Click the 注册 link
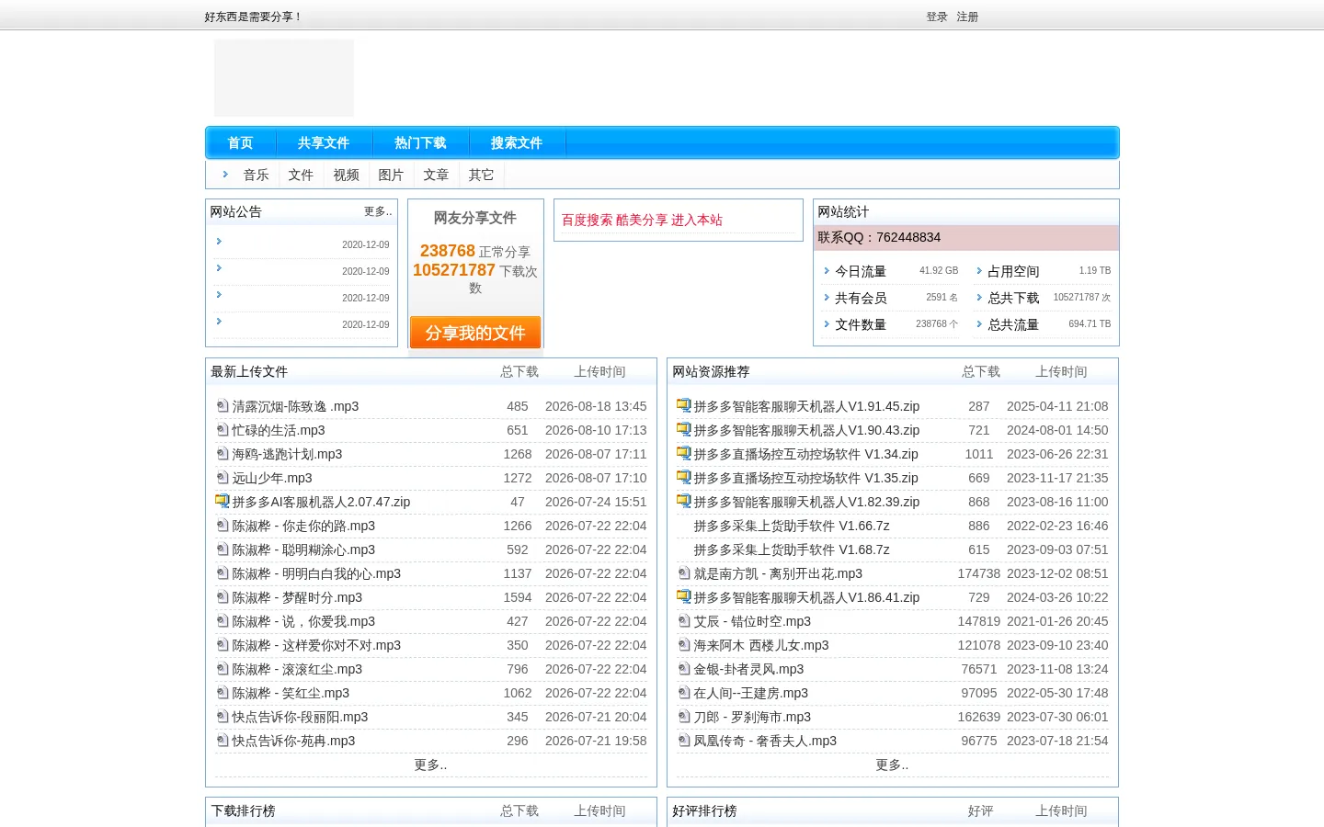The image size is (1324, 827). click(x=967, y=17)
